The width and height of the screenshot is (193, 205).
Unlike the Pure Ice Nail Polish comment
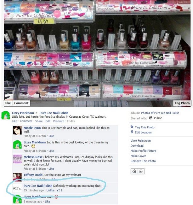[50, 190]
